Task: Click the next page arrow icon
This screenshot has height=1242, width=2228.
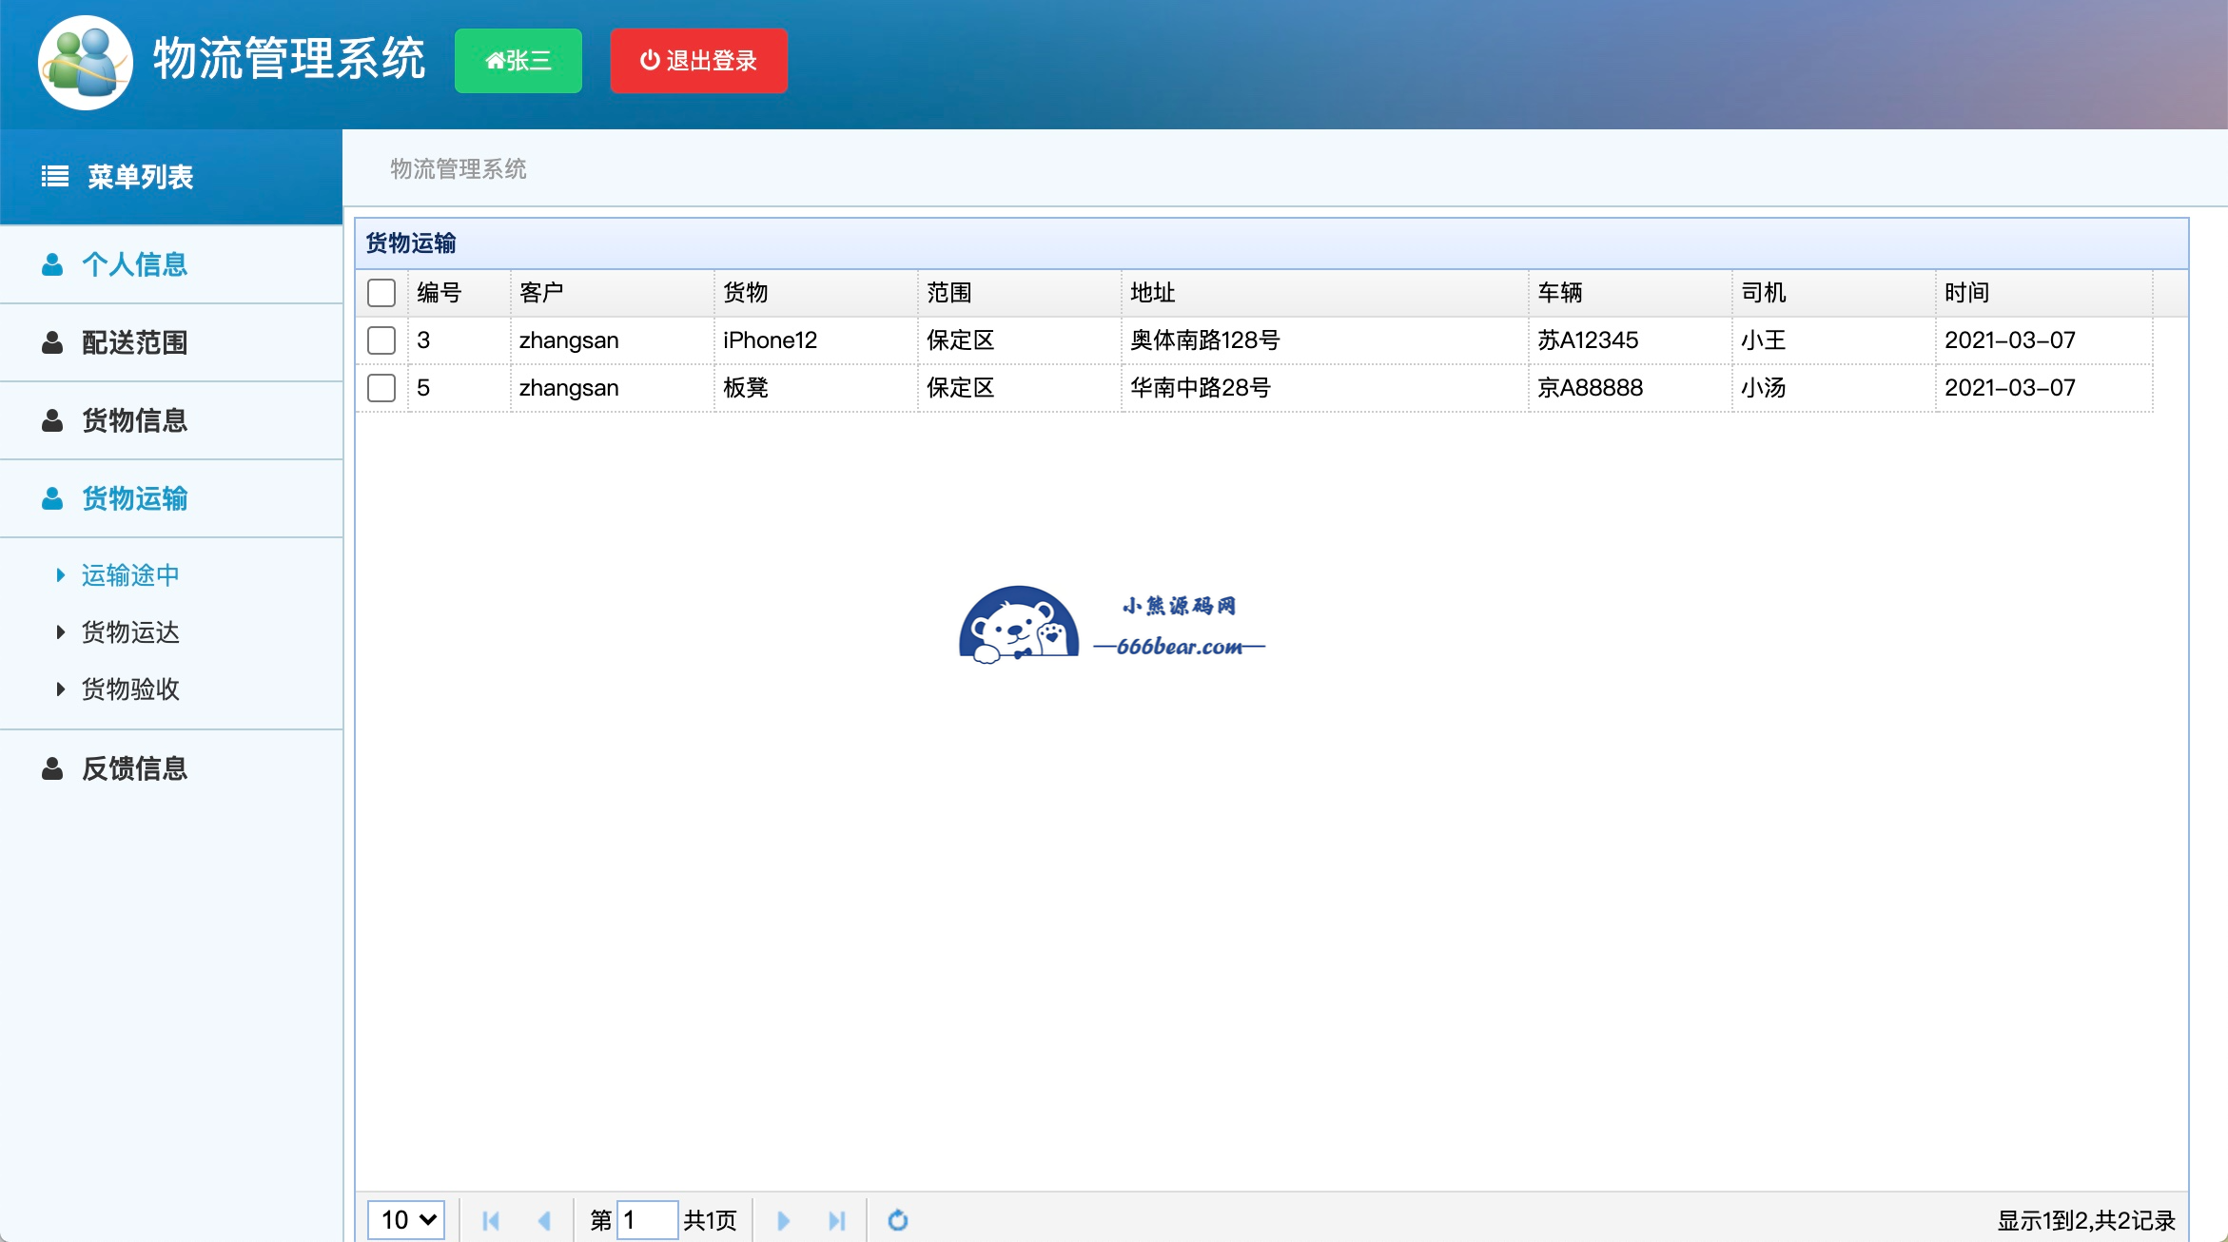Action: click(783, 1220)
